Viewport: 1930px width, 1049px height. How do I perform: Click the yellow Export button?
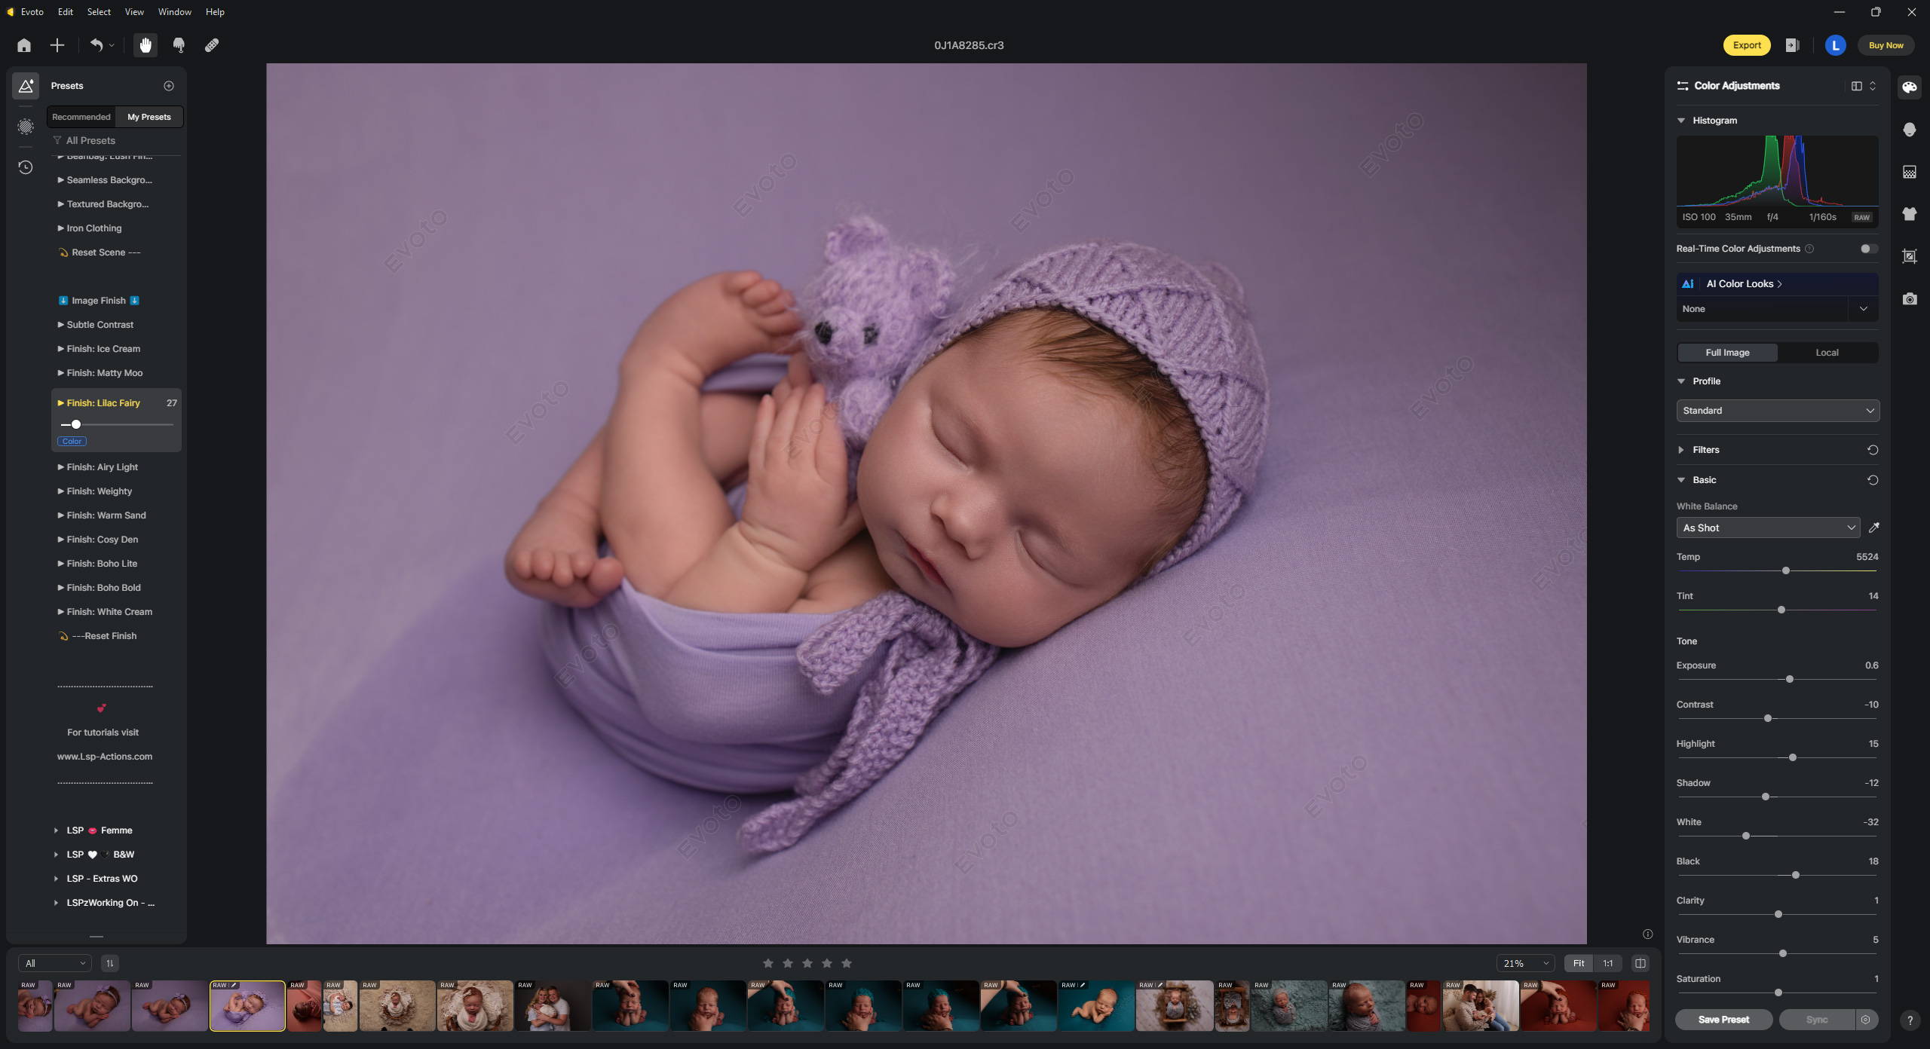click(1746, 45)
